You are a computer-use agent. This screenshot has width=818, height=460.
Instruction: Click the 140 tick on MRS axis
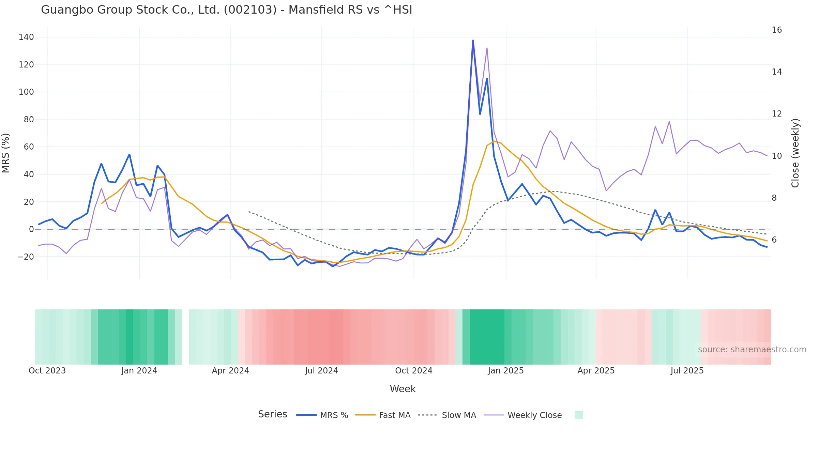click(26, 37)
